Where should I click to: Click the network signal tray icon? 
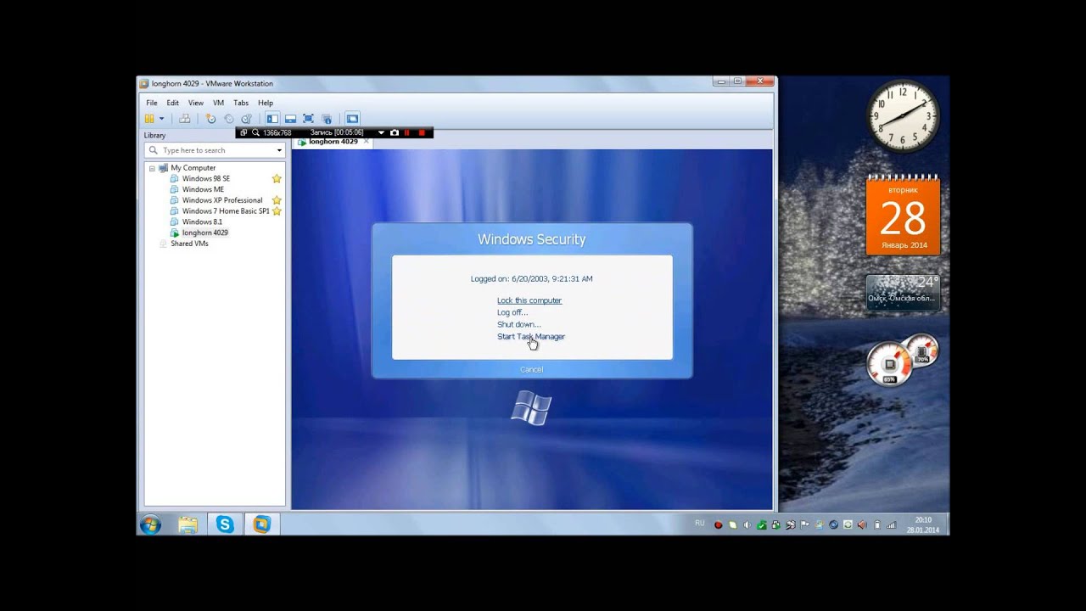pyautogui.click(x=891, y=525)
